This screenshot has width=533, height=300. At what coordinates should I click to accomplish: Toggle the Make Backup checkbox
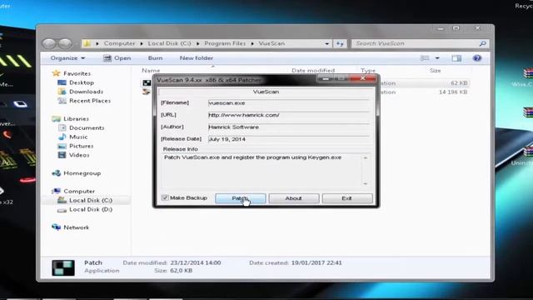(165, 197)
